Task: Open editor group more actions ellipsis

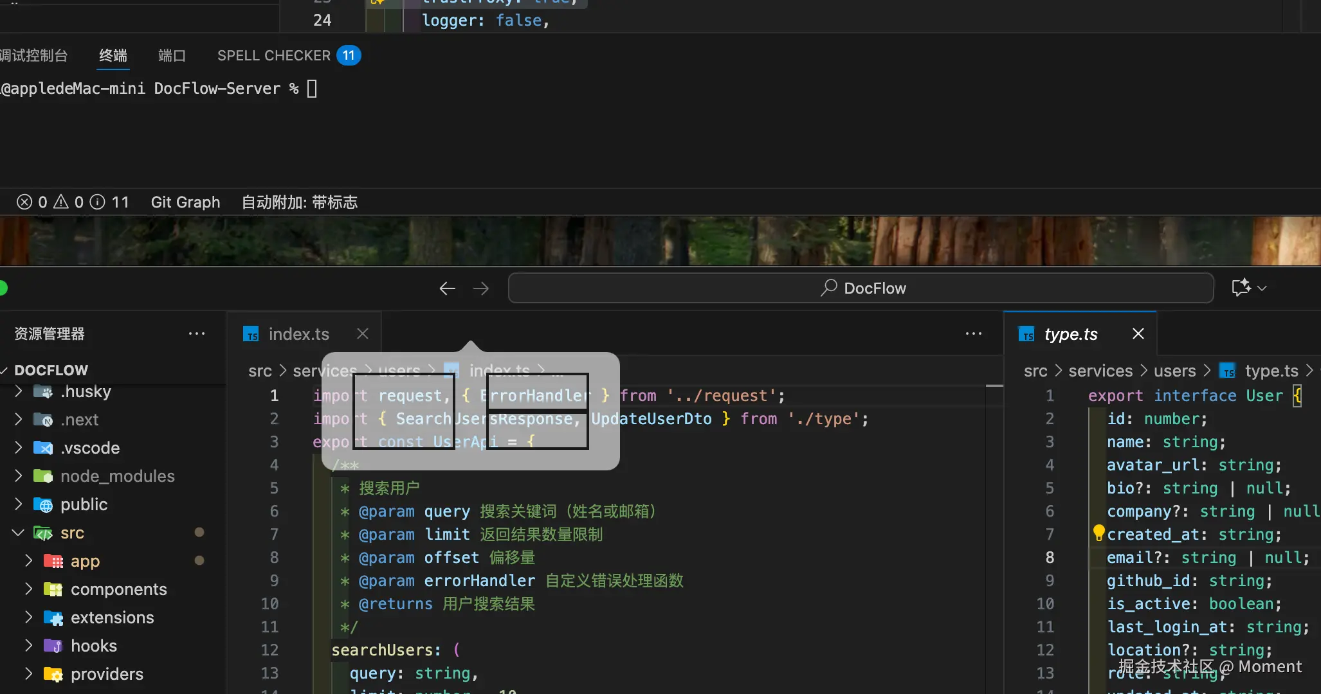Action: tap(974, 334)
